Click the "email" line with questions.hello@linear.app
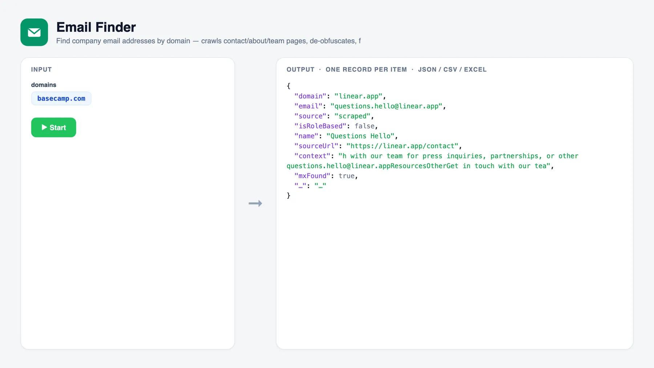Image resolution: width=654 pixels, height=368 pixels. 370,106
